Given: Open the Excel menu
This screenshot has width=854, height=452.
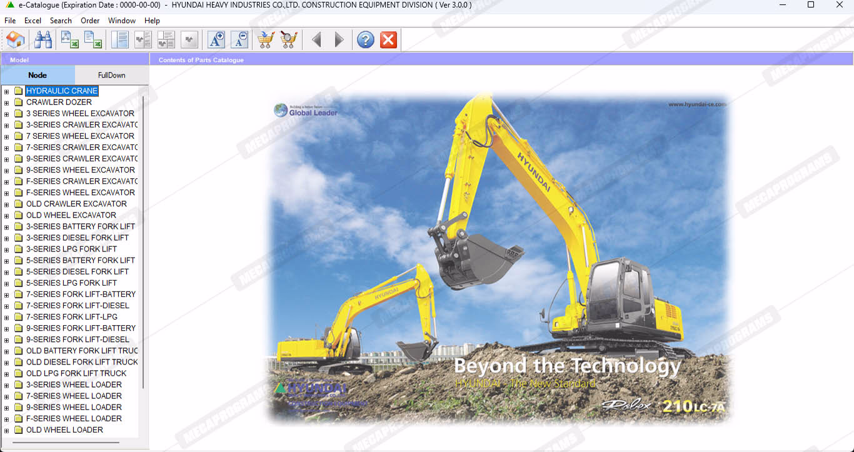Looking at the screenshot, I should pos(33,21).
